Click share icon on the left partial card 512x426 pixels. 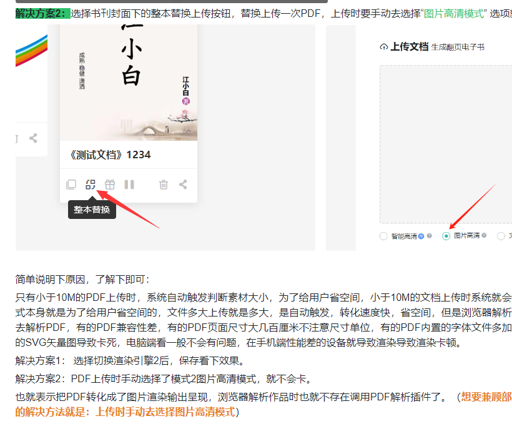click(x=33, y=138)
